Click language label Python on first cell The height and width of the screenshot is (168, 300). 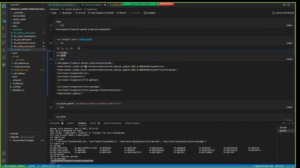(289, 25)
